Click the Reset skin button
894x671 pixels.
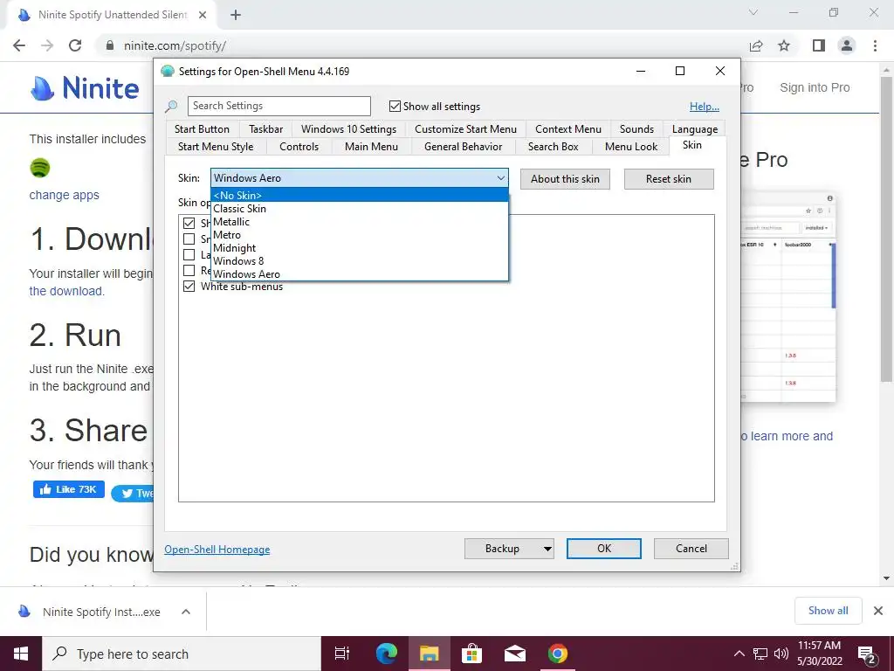point(669,179)
